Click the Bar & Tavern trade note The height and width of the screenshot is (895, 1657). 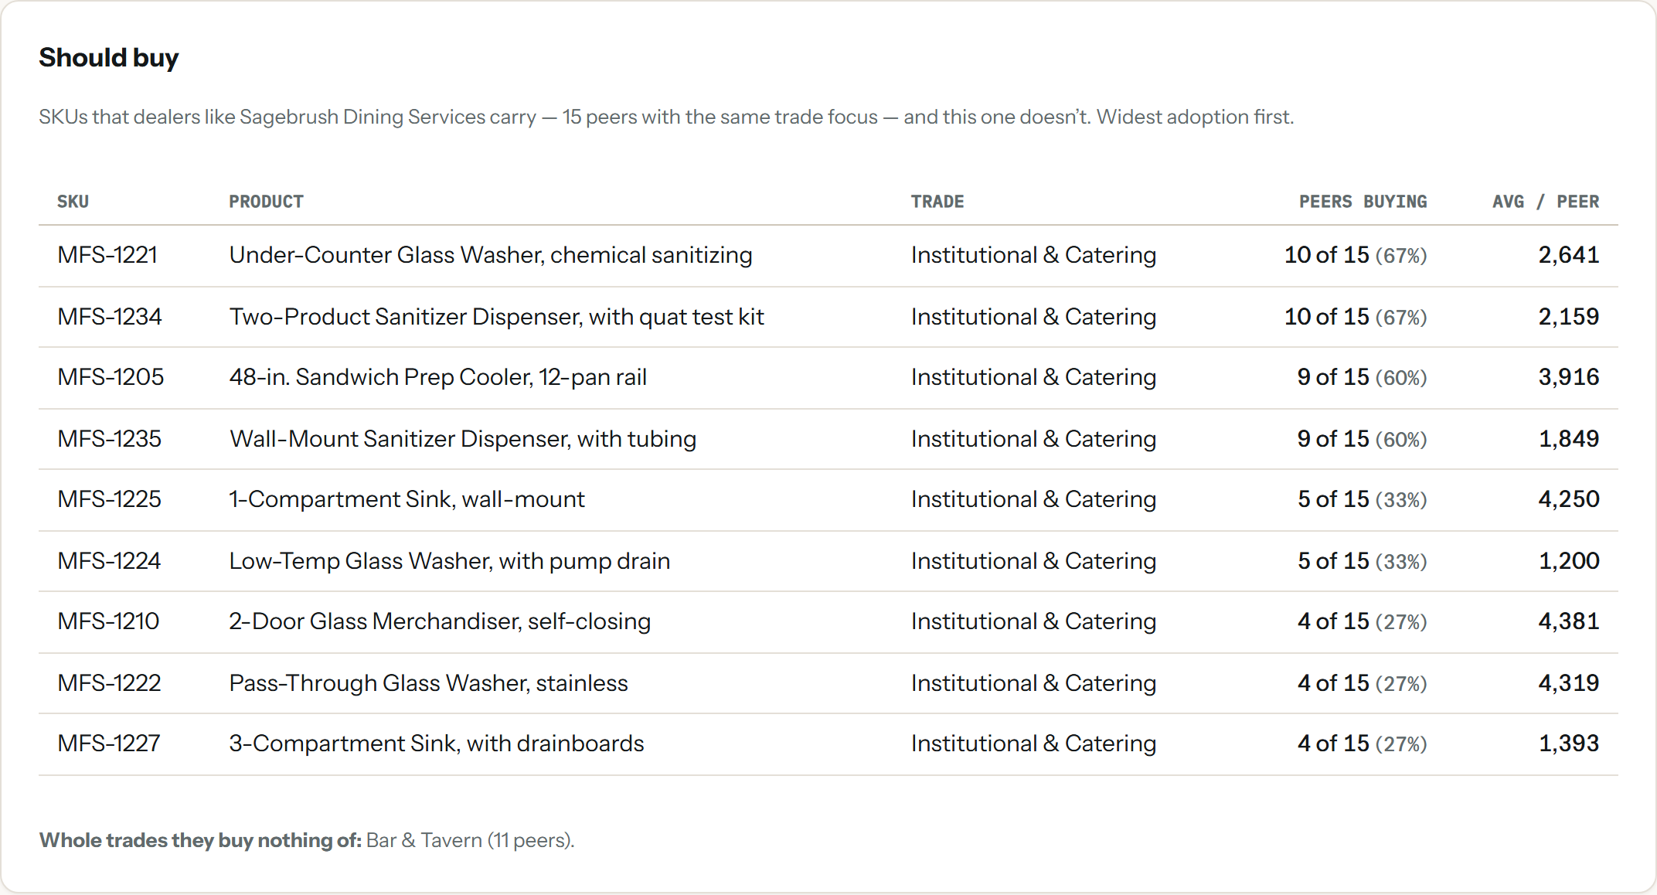(470, 840)
